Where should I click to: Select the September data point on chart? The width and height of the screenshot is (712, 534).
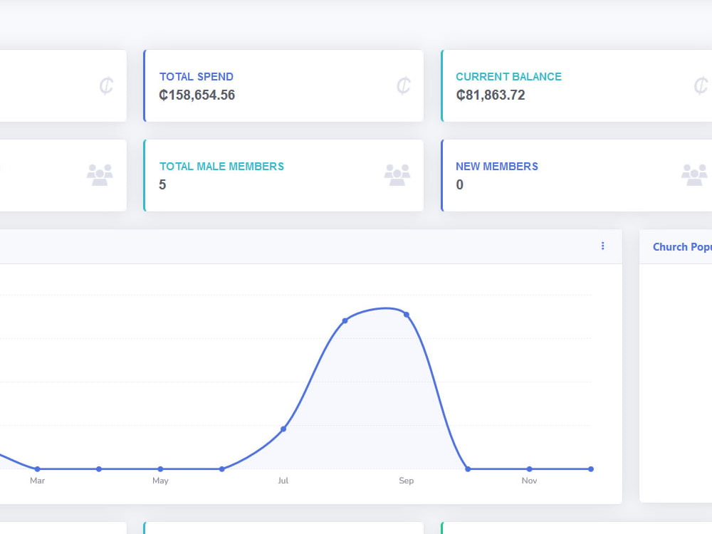coord(407,315)
